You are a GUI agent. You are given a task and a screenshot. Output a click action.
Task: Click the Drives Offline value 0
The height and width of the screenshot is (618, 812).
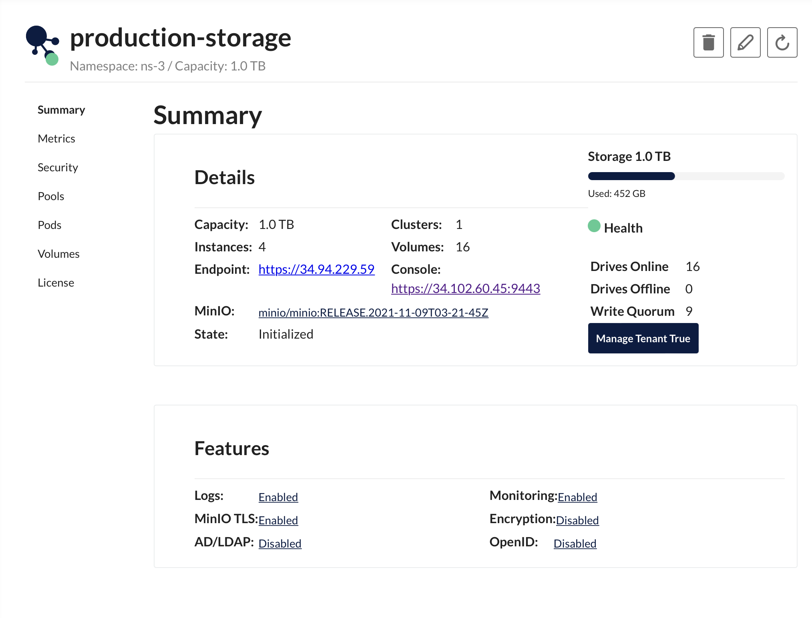coord(689,289)
